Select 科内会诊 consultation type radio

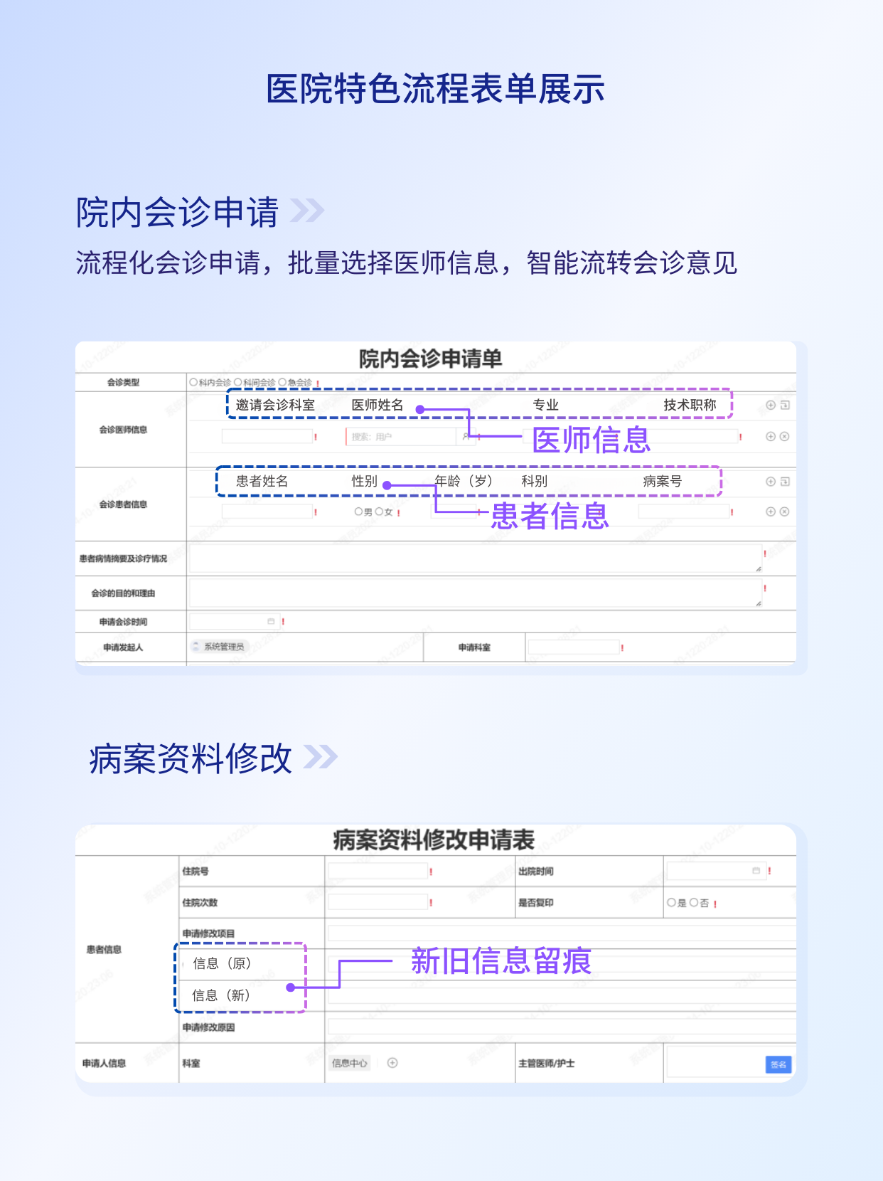click(x=193, y=382)
